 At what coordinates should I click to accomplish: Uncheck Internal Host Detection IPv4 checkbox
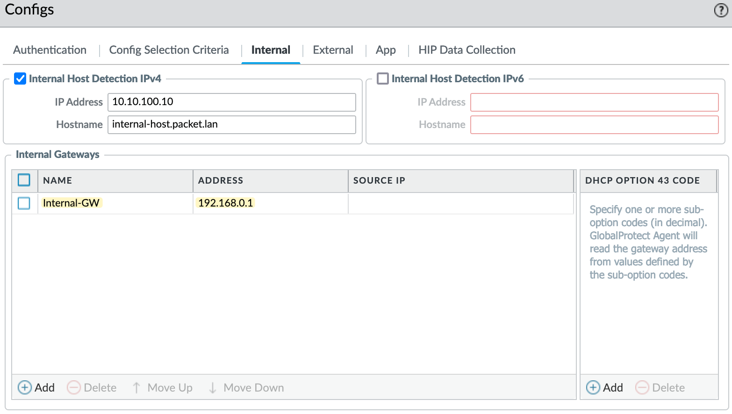[x=20, y=79]
